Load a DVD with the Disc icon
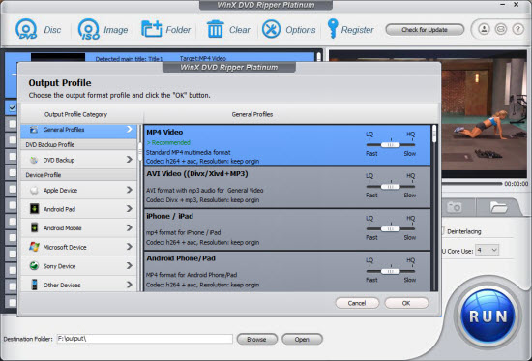This screenshot has width=532, height=361. [26, 29]
